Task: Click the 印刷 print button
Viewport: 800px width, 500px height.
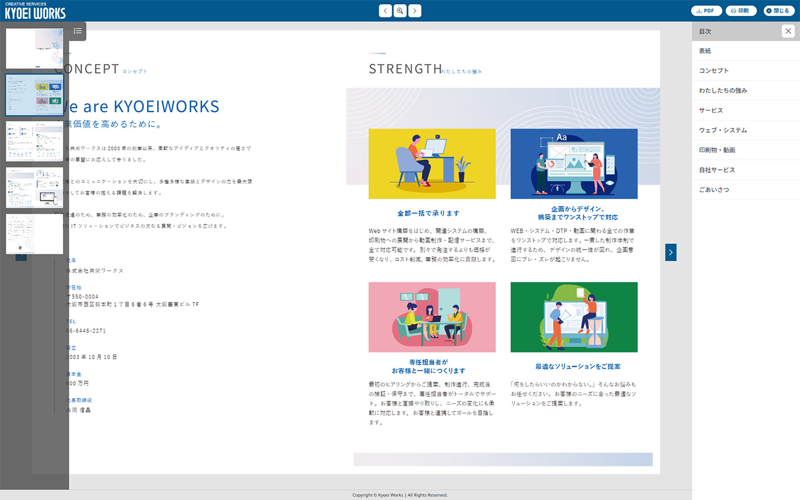Action: (741, 11)
